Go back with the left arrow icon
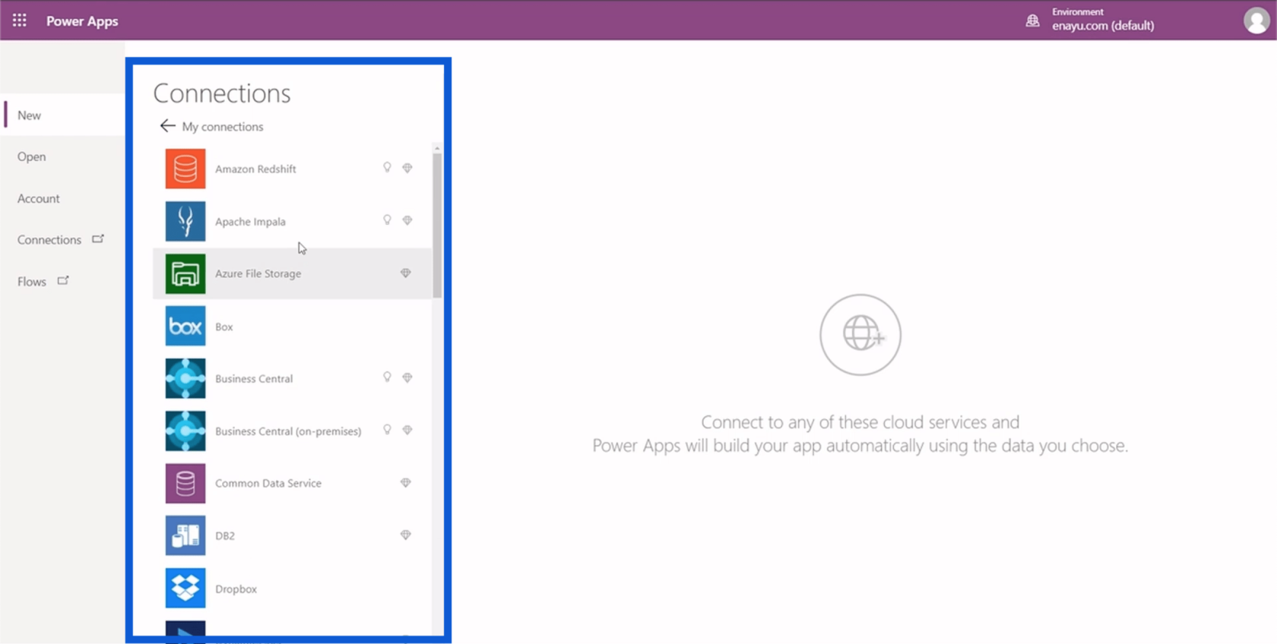 pos(168,126)
